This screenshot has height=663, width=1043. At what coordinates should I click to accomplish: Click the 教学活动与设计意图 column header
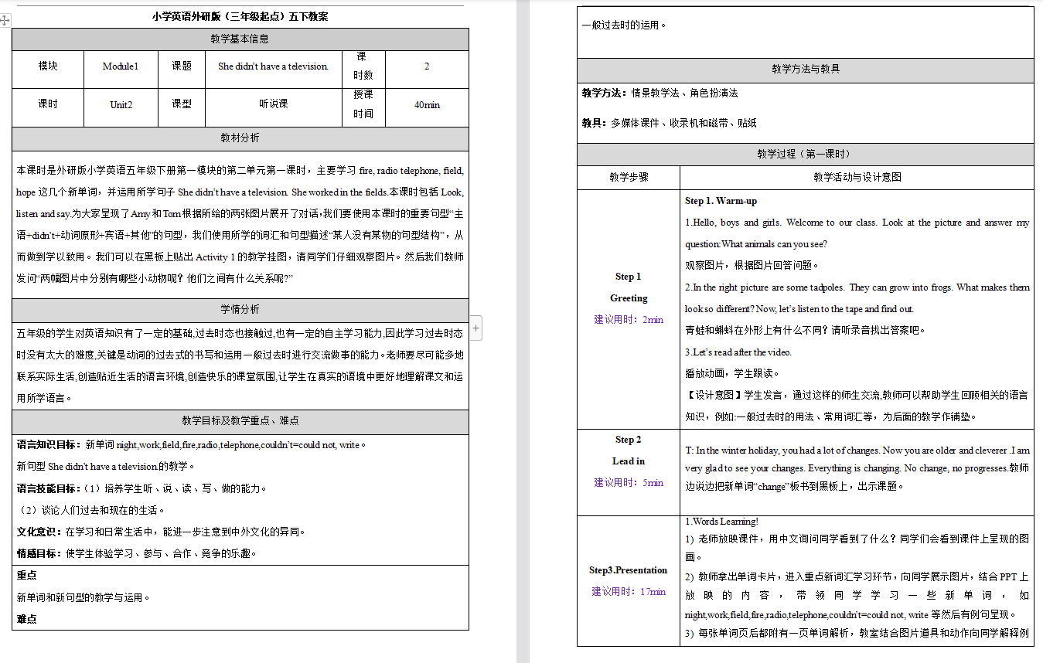[857, 177]
